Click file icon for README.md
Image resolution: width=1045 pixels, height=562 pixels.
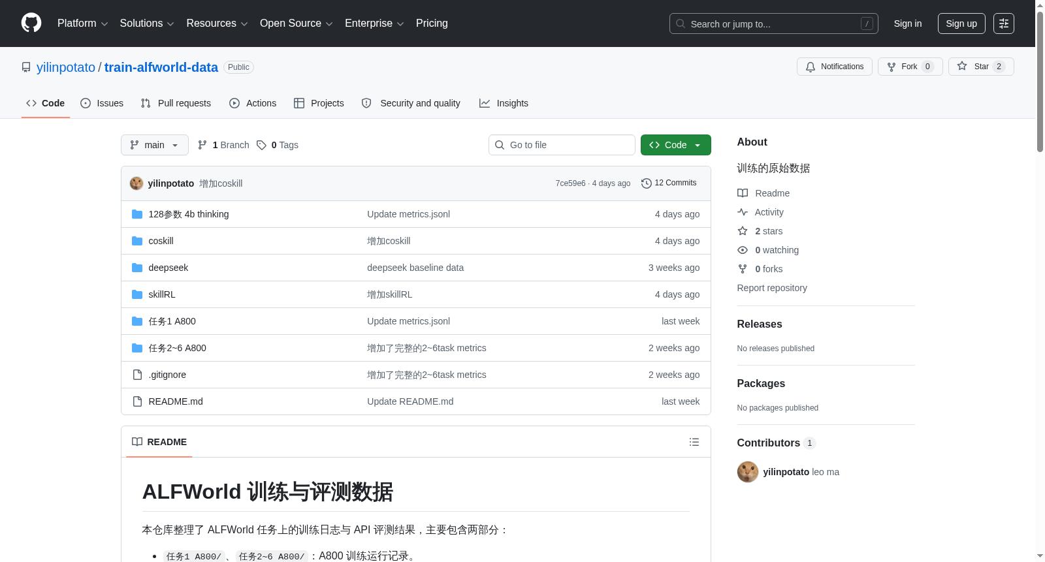tap(137, 401)
